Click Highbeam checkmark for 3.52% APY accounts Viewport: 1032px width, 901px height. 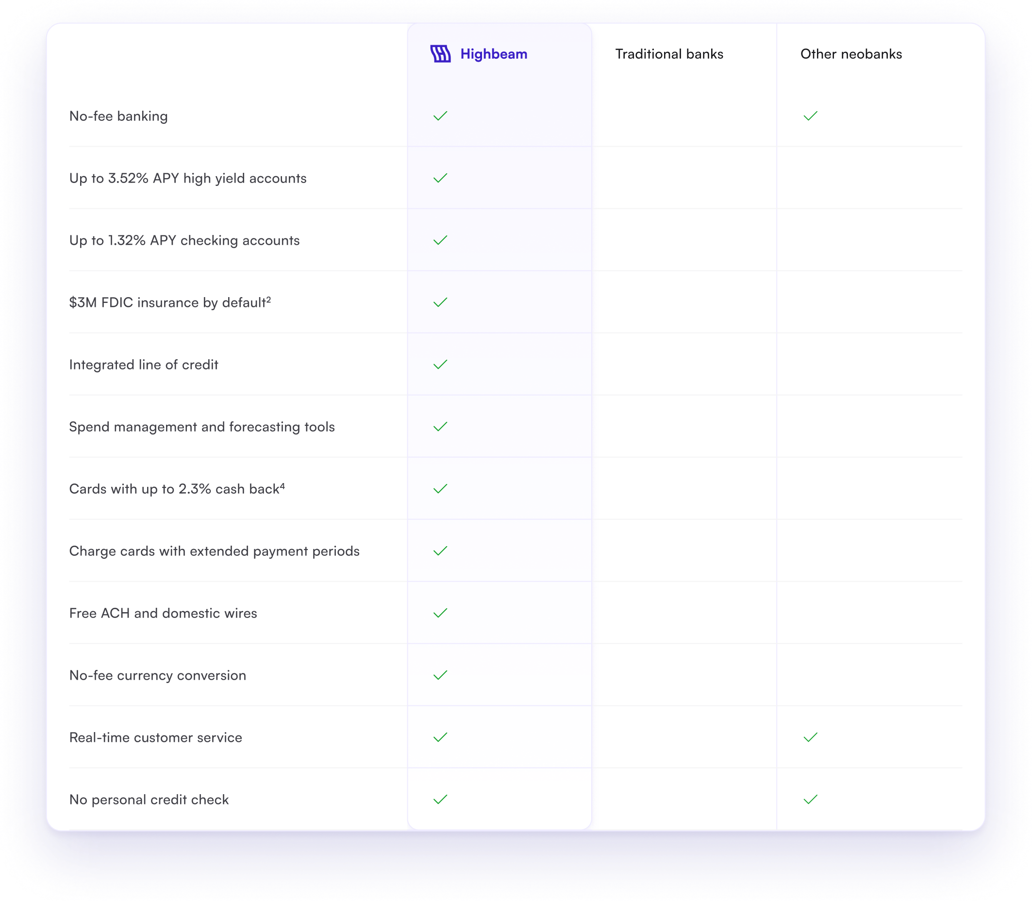(x=440, y=179)
